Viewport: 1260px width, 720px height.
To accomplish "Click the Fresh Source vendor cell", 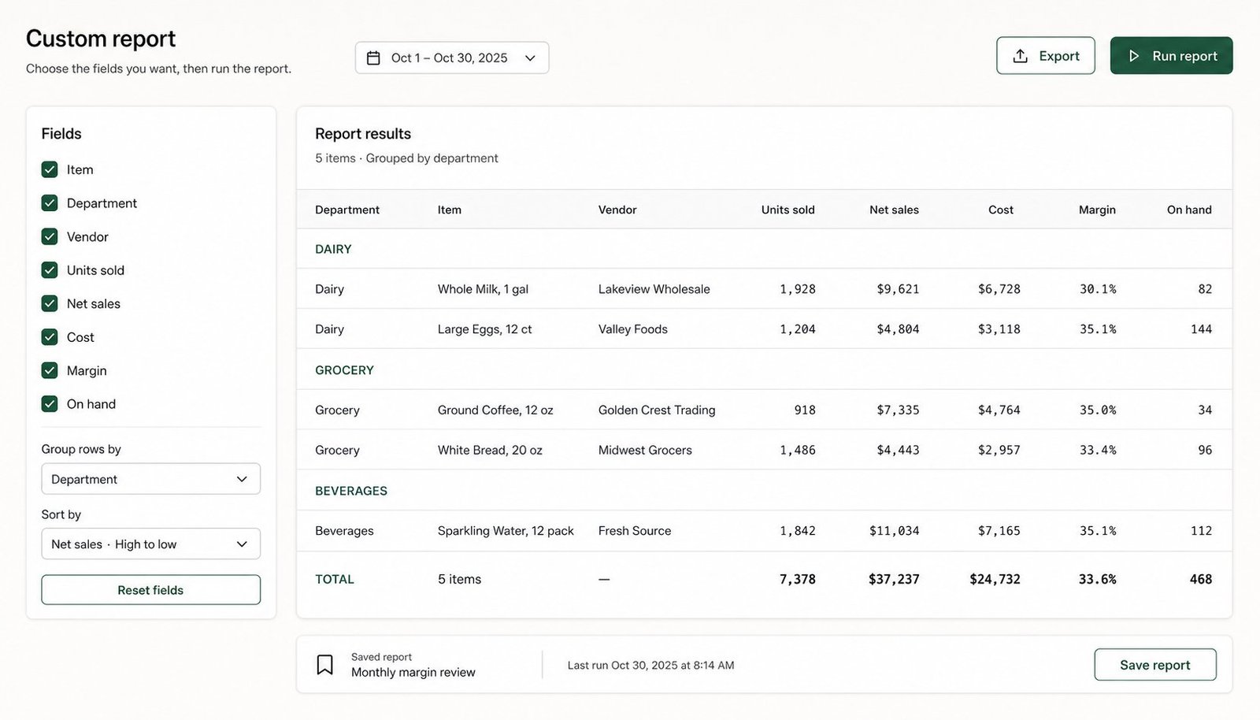I will click(635, 531).
